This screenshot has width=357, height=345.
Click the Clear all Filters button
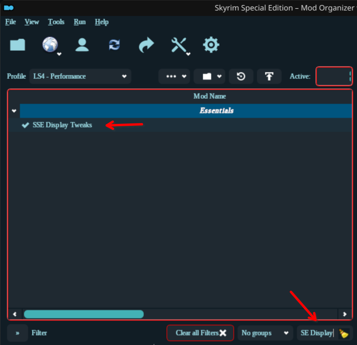200,333
